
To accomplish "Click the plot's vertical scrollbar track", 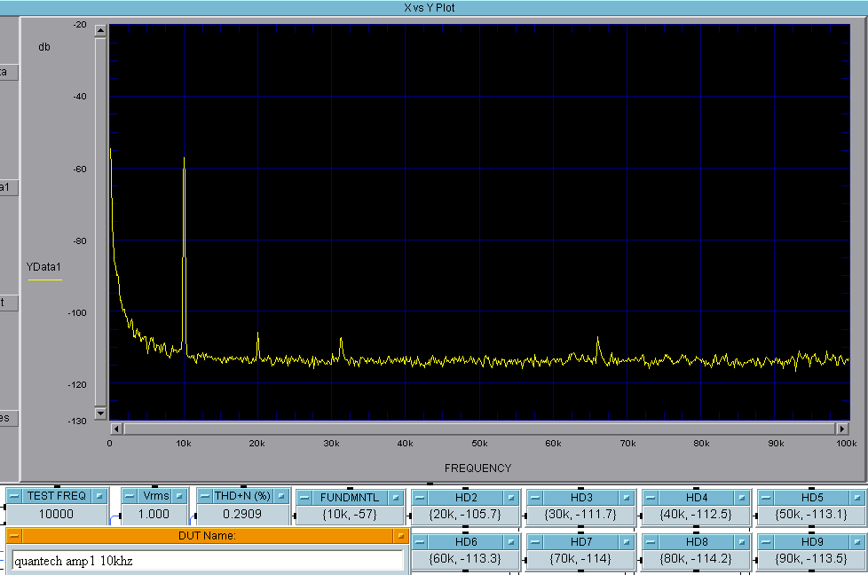I will point(100,222).
